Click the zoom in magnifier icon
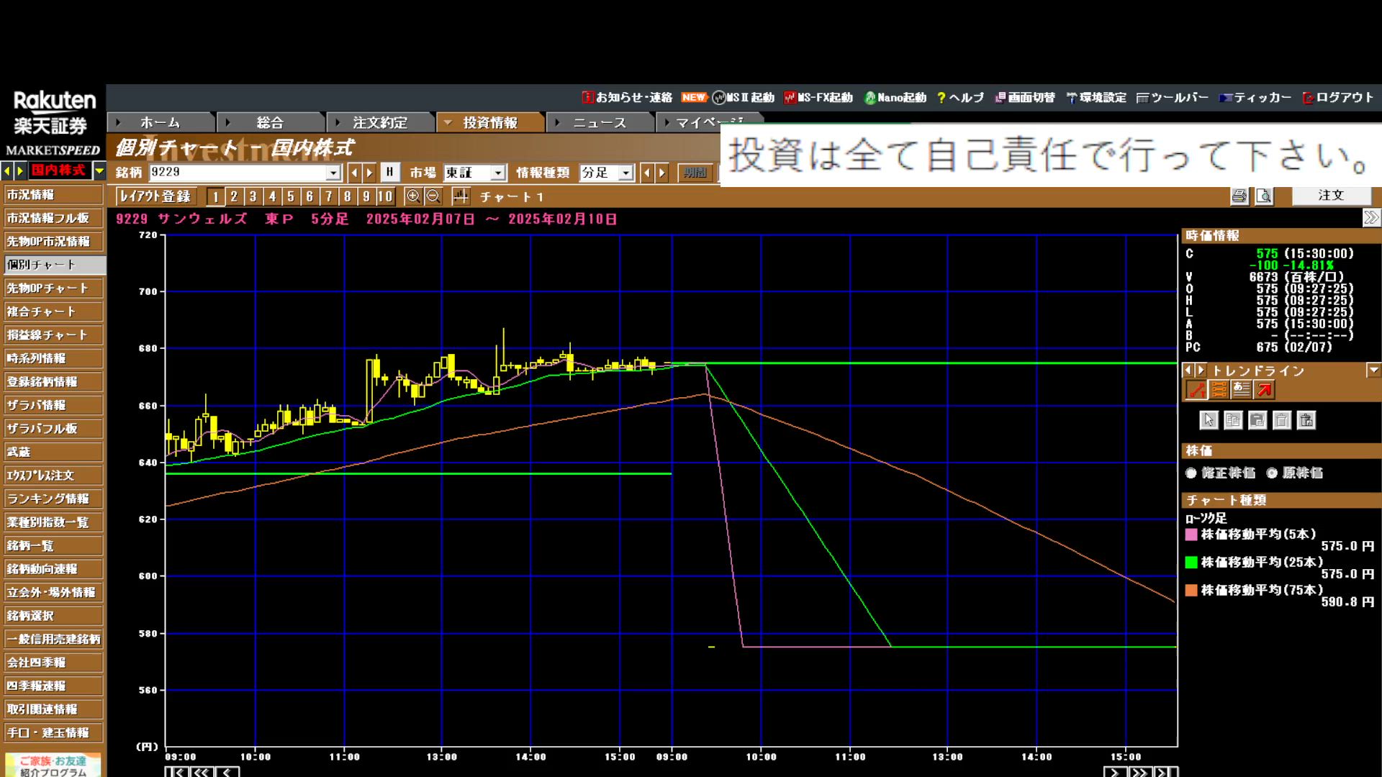Viewport: 1382px width, 777px height. click(x=413, y=196)
